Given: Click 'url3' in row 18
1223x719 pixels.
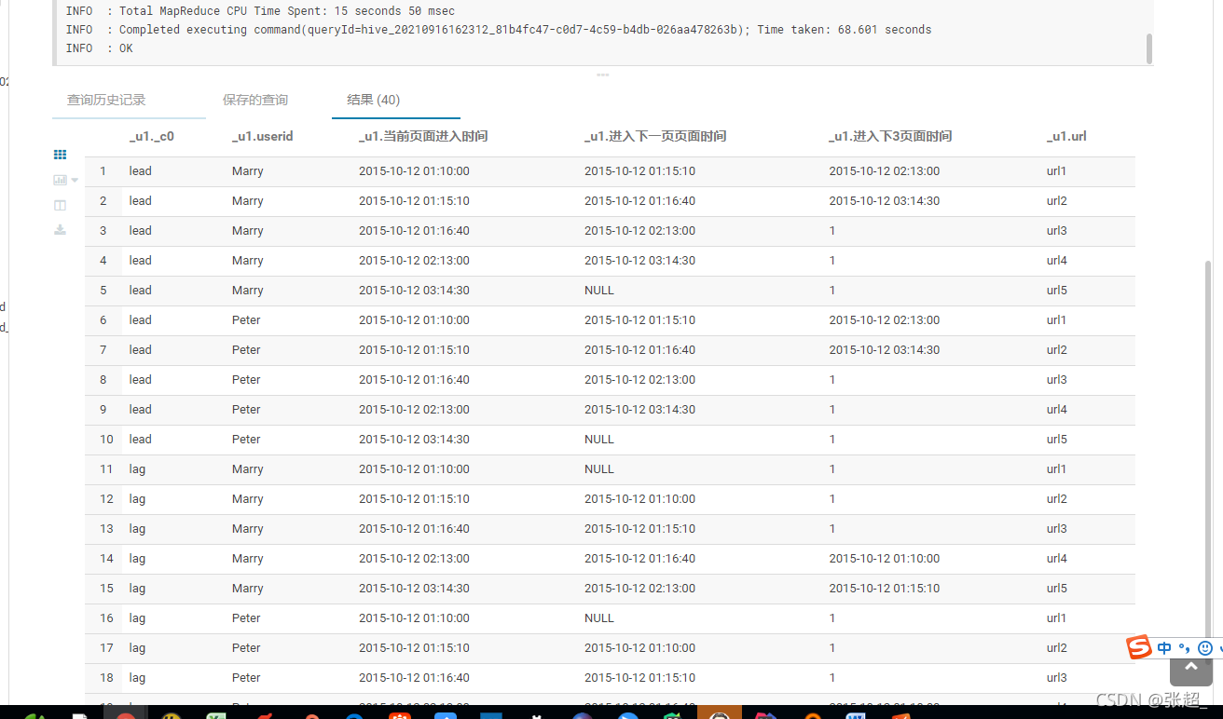Looking at the screenshot, I should [x=1057, y=678].
